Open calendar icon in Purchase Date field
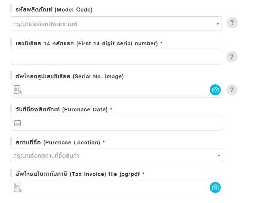Screen dimensions: 256x203 point(17,123)
